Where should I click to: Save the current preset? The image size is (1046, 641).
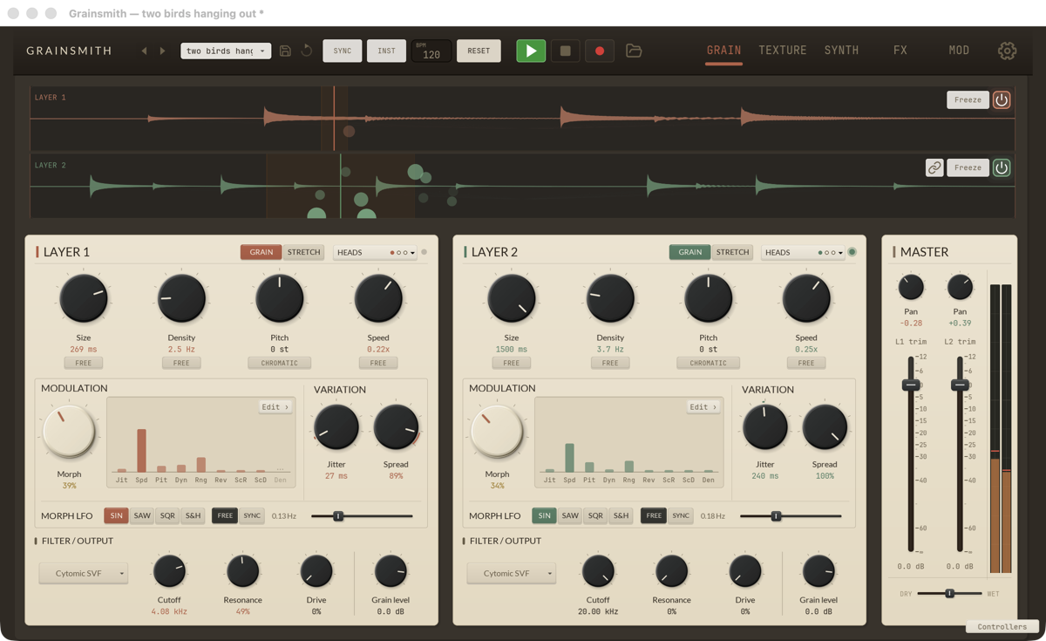(285, 51)
